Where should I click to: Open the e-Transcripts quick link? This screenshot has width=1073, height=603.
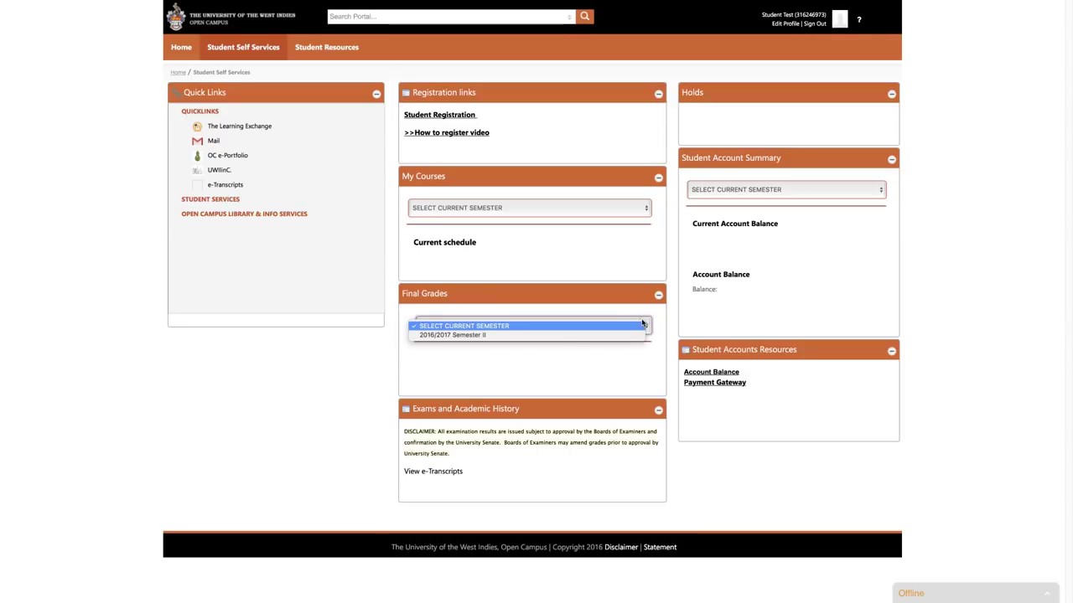225,185
